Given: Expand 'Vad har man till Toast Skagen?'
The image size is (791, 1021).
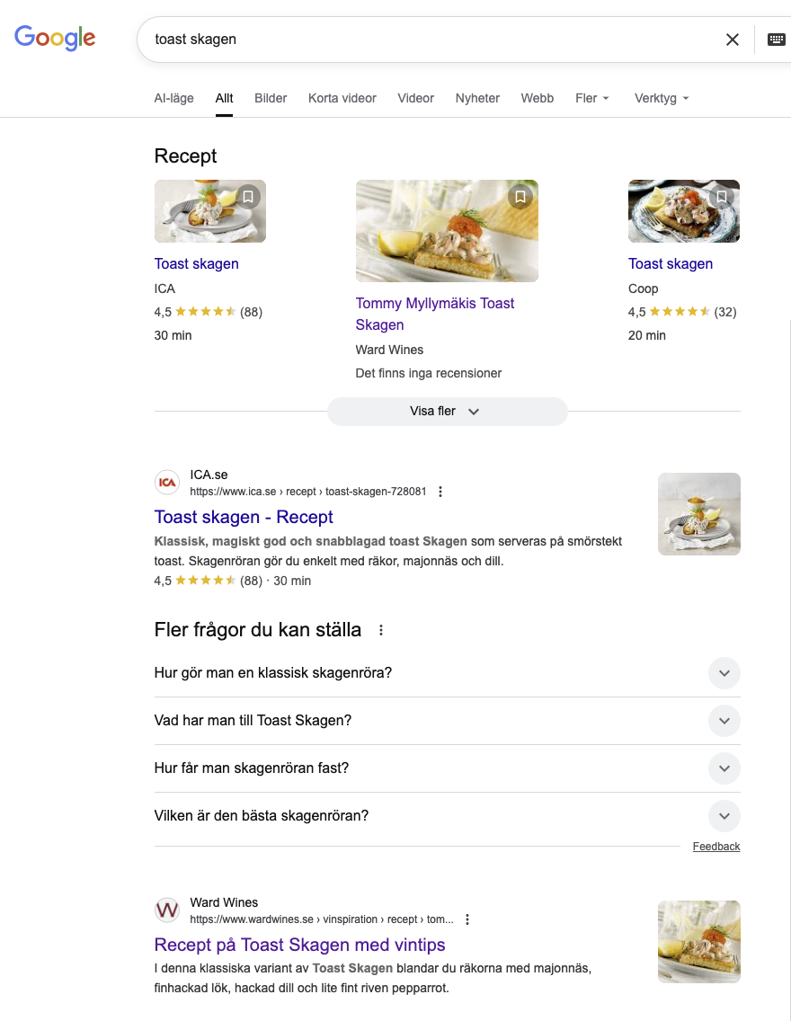Looking at the screenshot, I should tap(724, 721).
